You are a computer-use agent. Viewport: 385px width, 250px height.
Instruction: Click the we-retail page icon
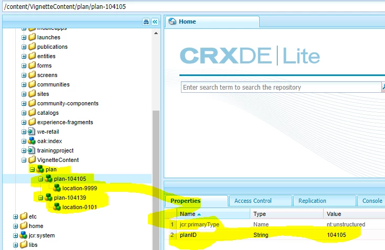tap(31, 132)
